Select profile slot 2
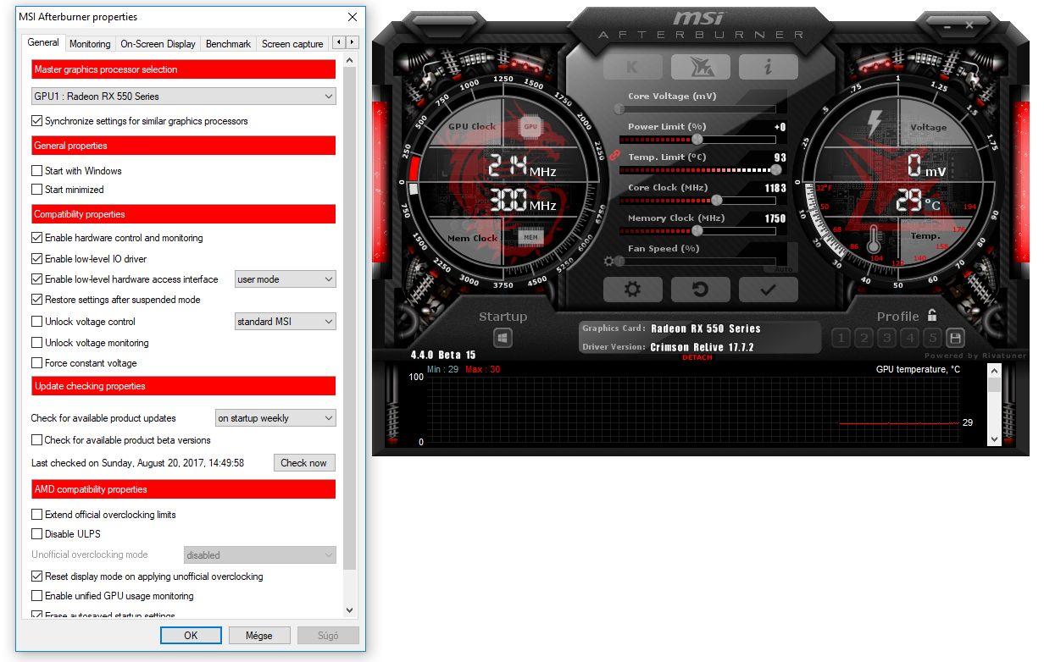Viewport: 1044px width, 662px height. point(864,339)
